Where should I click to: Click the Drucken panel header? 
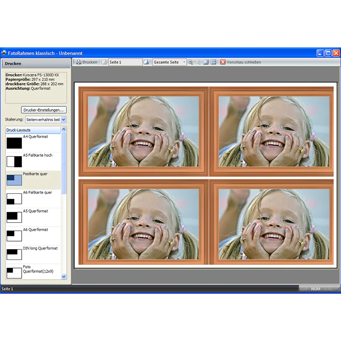[x=36, y=63]
